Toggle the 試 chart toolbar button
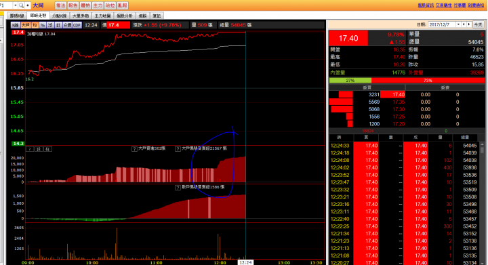This screenshot has width=488, height=265. tap(58, 25)
